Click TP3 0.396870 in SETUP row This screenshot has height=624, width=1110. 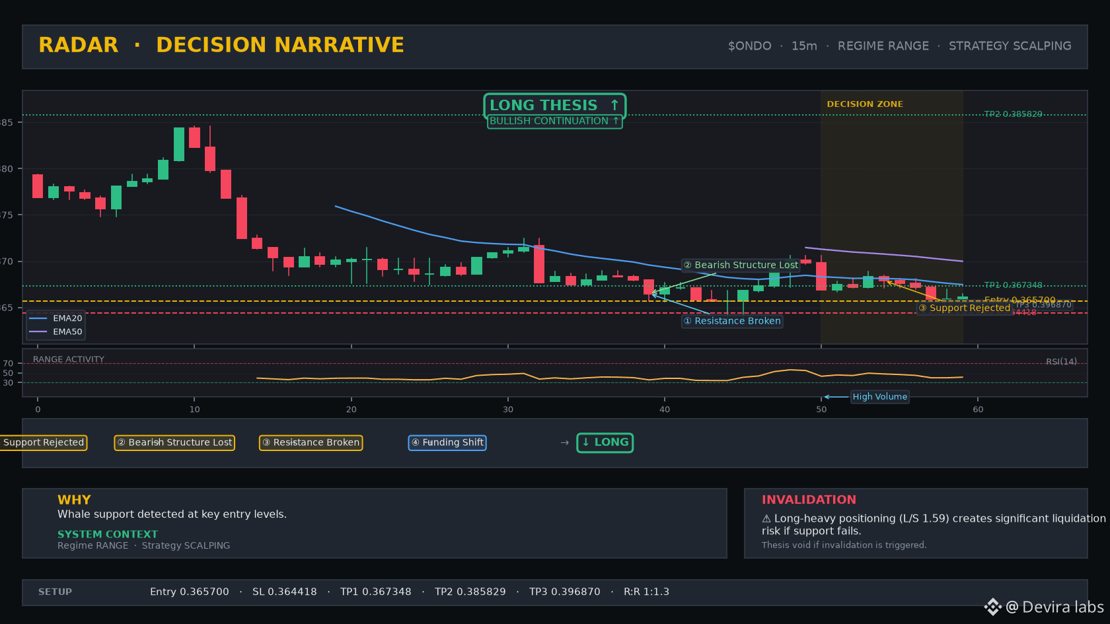coord(565,592)
